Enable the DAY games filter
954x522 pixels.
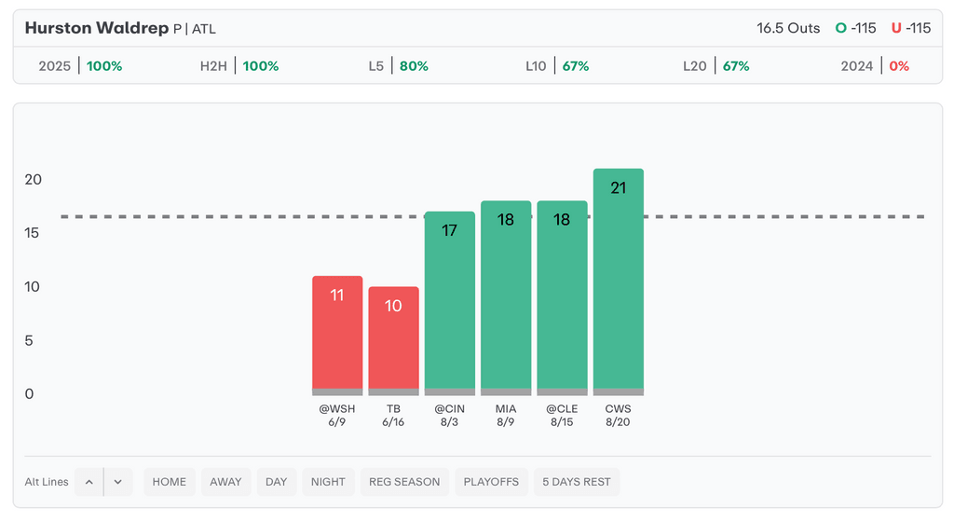(276, 482)
